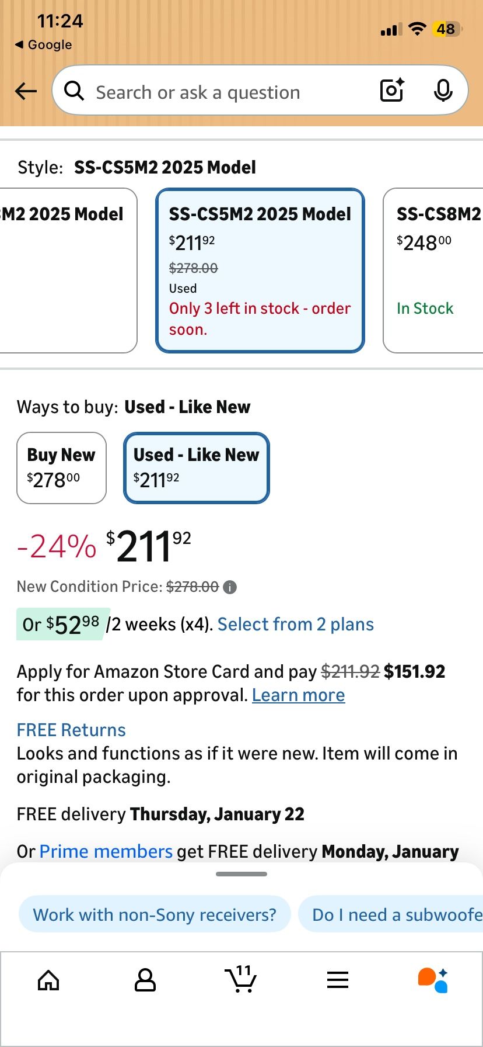Expand the bottom sheet drag handle
The height and width of the screenshot is (1047, 483).
242,874
